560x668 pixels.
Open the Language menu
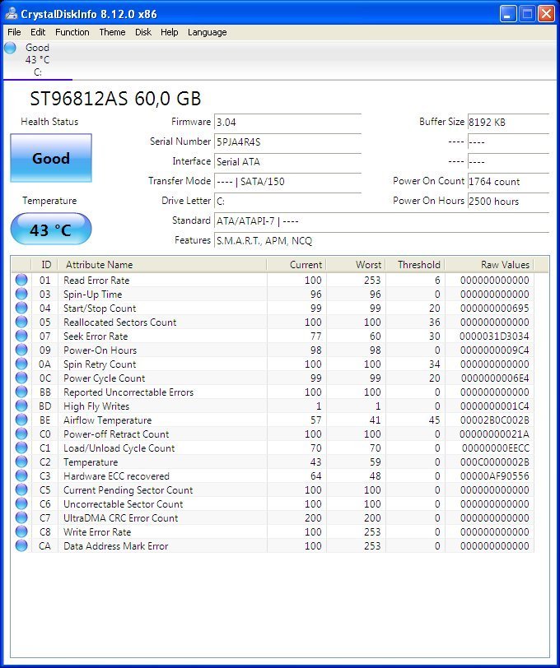(x=207, y=32)
